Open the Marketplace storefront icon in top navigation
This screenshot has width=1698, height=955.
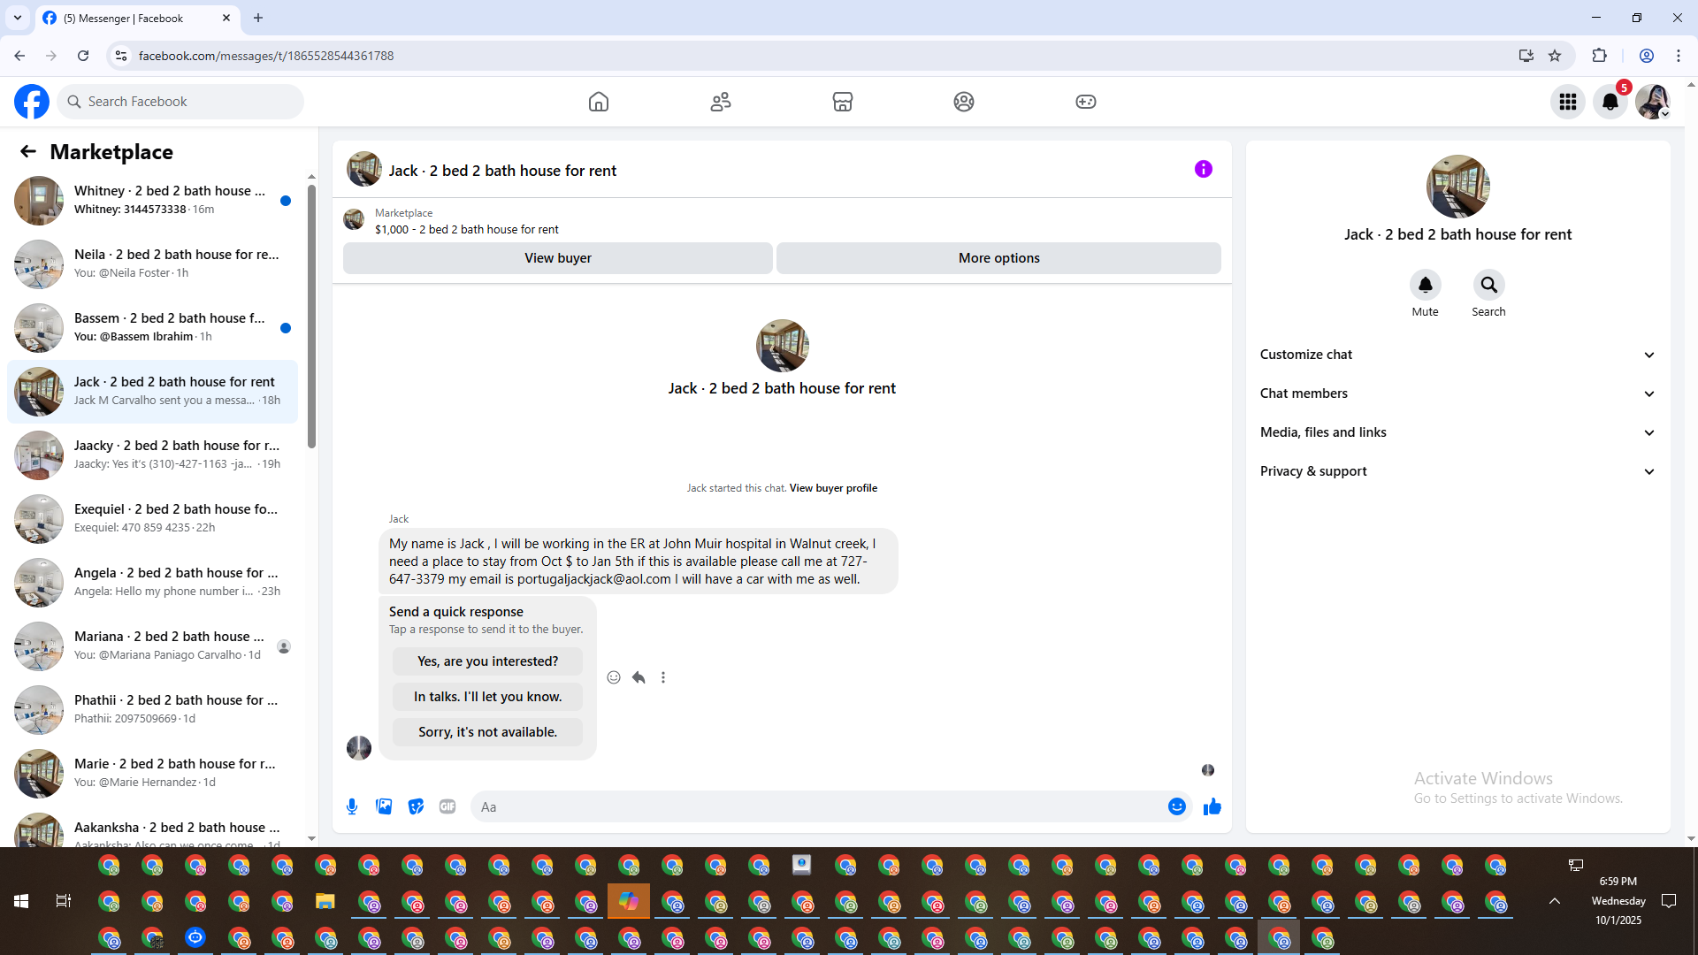[843, 102]
